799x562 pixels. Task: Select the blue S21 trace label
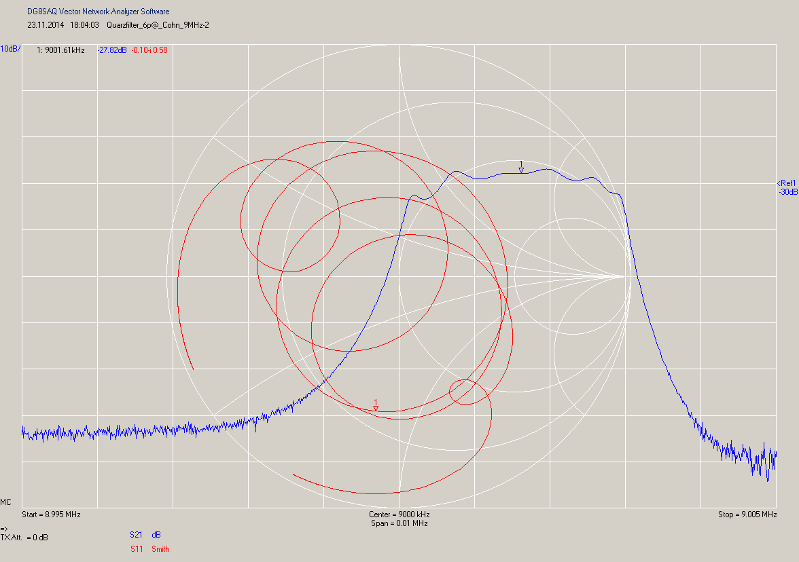pos(136,535)
